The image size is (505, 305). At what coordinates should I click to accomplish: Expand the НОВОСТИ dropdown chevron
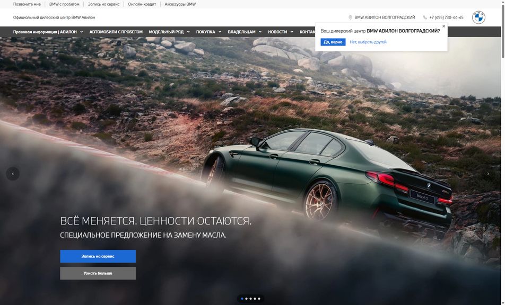[292, 32]
